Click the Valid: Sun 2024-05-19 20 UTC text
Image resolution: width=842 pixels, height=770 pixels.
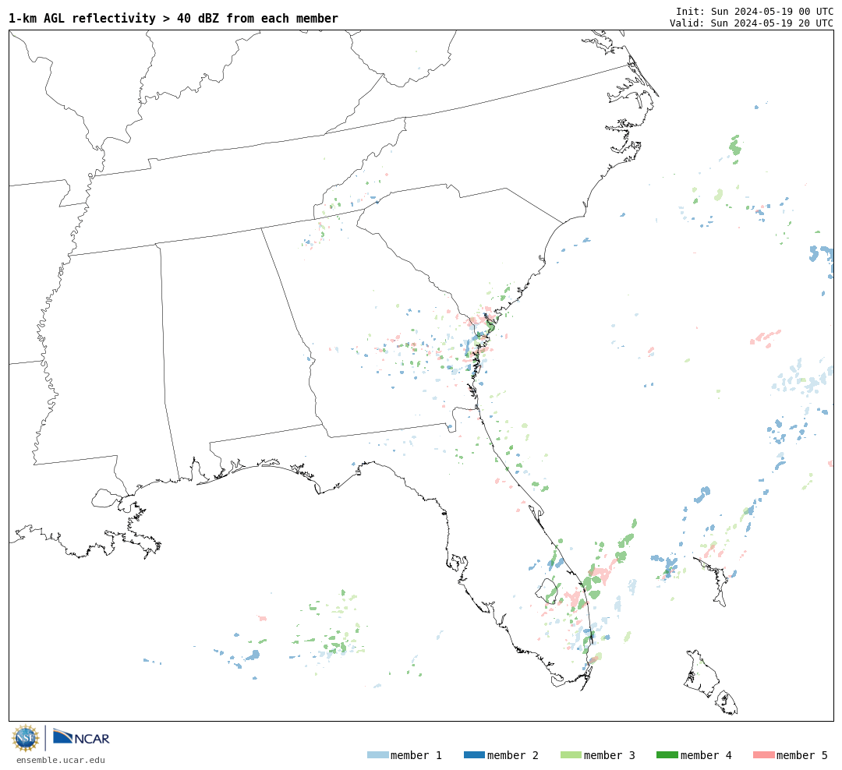[752, 23]
